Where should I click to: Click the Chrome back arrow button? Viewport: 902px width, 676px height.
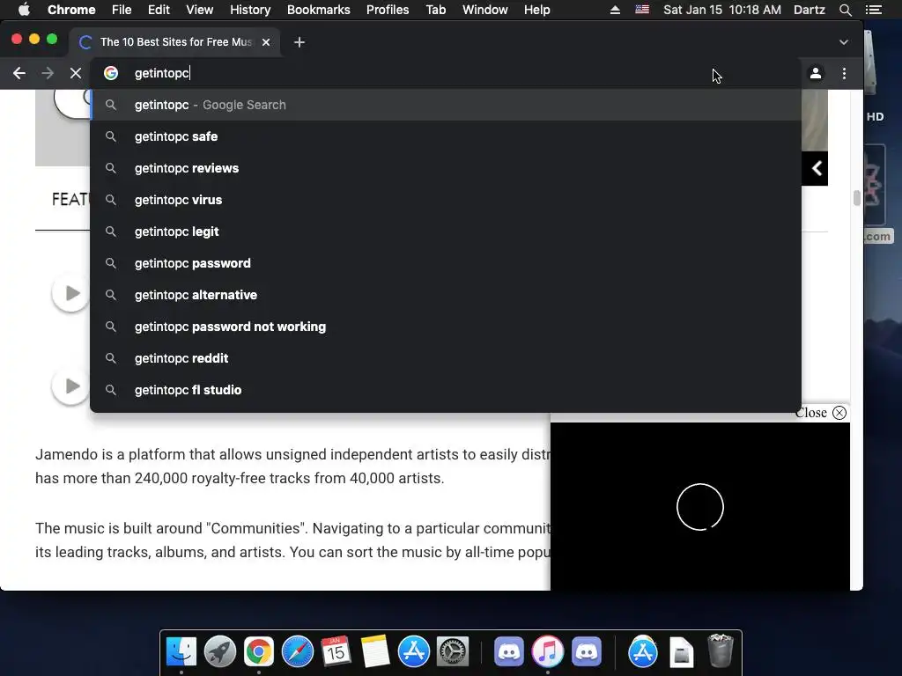[x=19, y=73]
